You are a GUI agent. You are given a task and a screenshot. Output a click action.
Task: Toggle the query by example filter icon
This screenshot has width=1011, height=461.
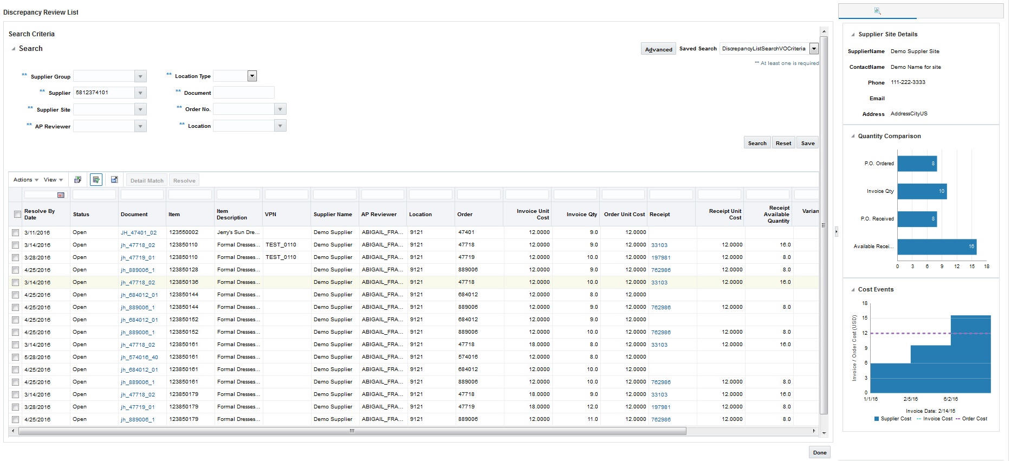click(96, 180)
